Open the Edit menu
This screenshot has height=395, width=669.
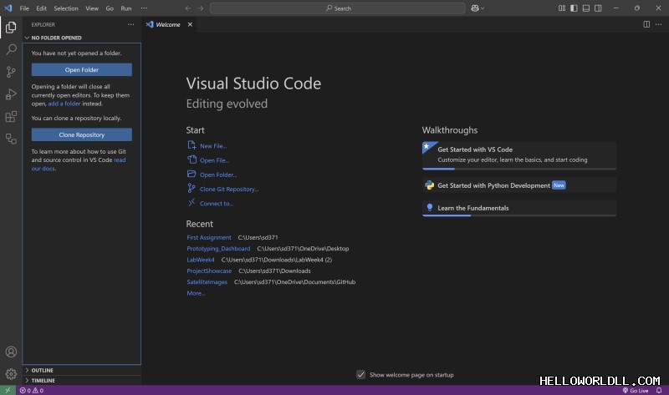click(41, 8)
